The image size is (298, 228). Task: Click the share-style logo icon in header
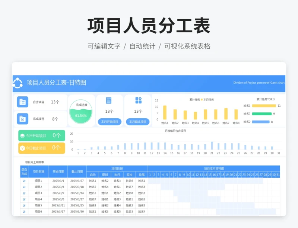pyautogui.click(x=18, y=83)
